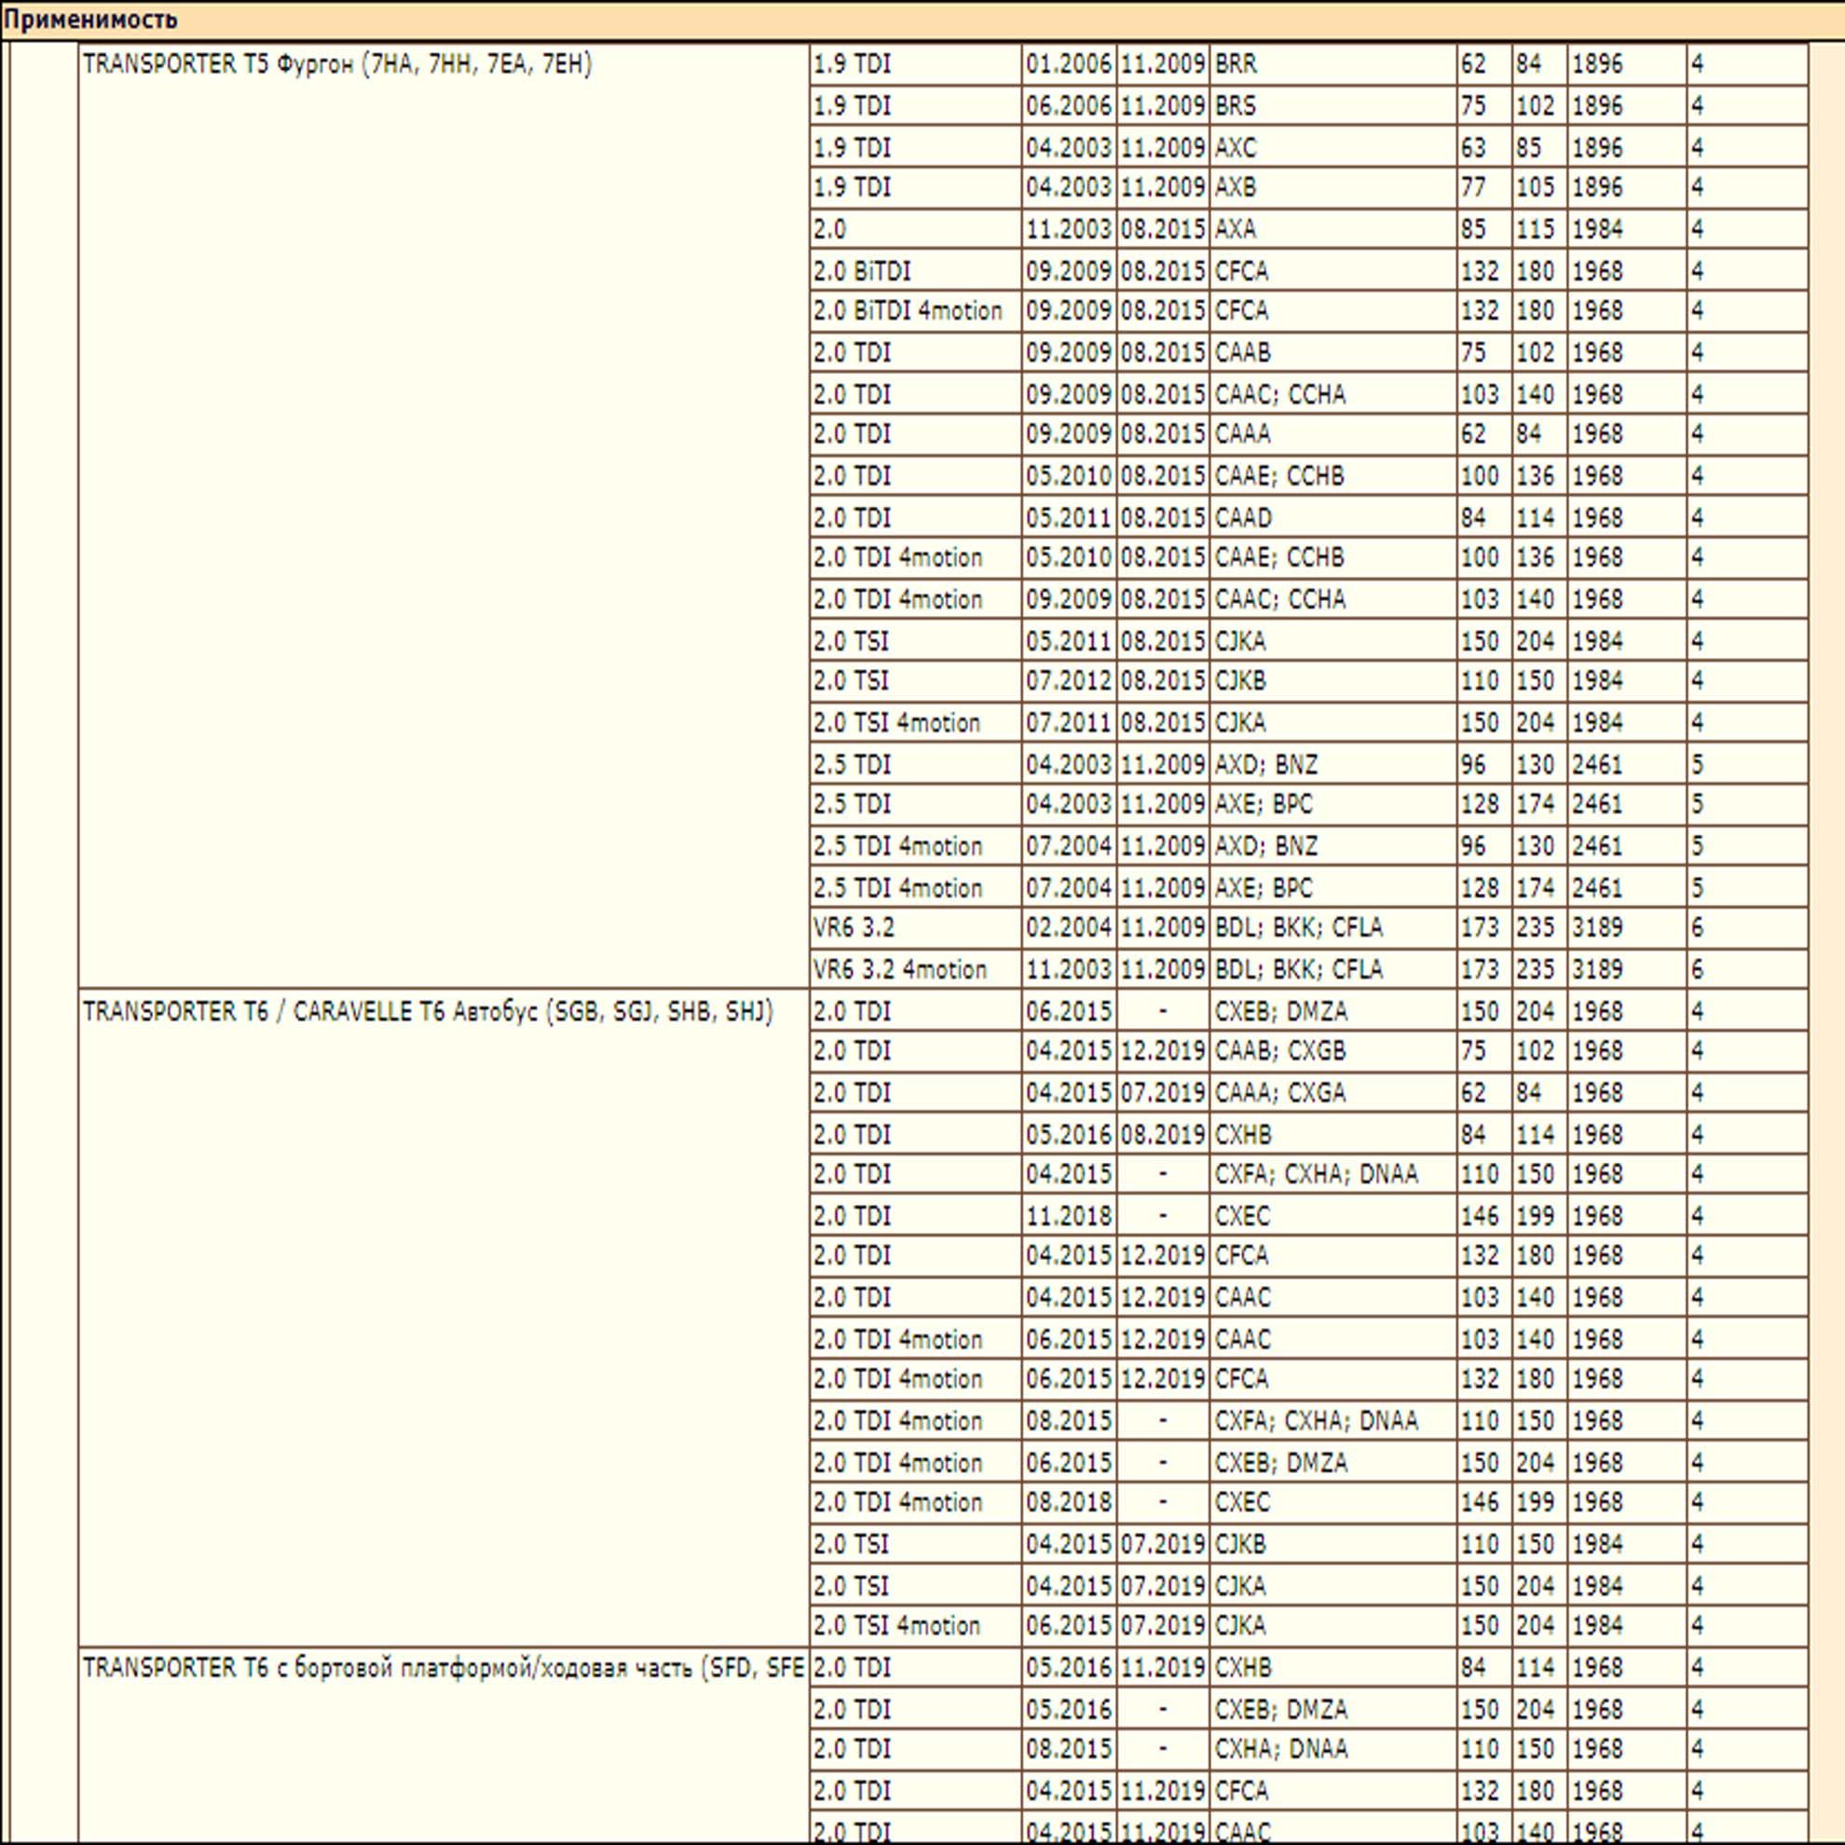Select the CAAB; CXGB engine codes cell
Viewport: 1845px width, 1845px height.
1279,1050
